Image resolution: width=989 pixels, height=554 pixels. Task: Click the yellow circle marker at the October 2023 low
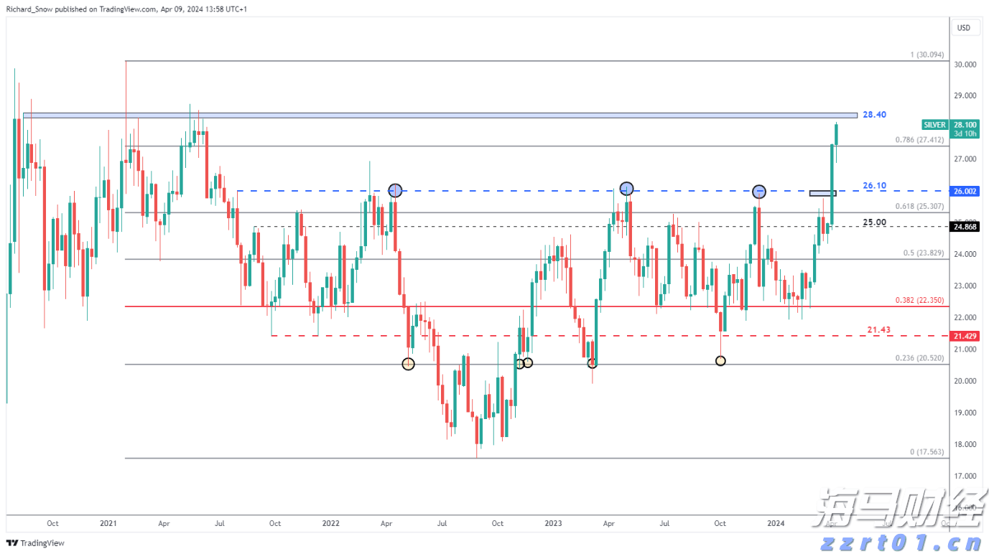click(720, 361)
